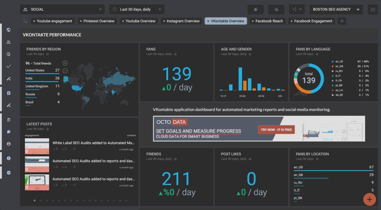
Task: Open the first White Label SEO Audits post thumbnail
Action: [37, 146]
